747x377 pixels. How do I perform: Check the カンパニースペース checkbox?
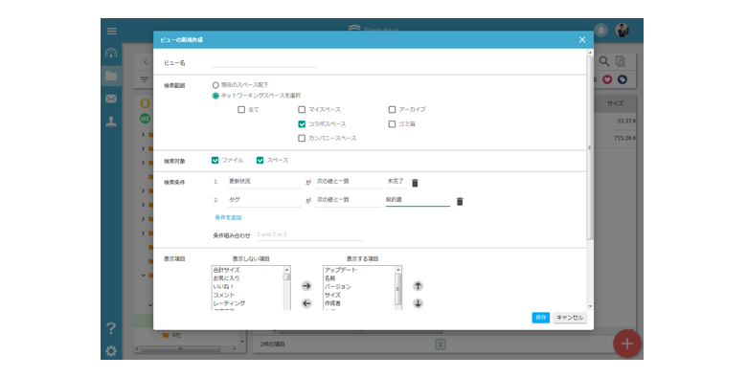click(x=302, y=138)
